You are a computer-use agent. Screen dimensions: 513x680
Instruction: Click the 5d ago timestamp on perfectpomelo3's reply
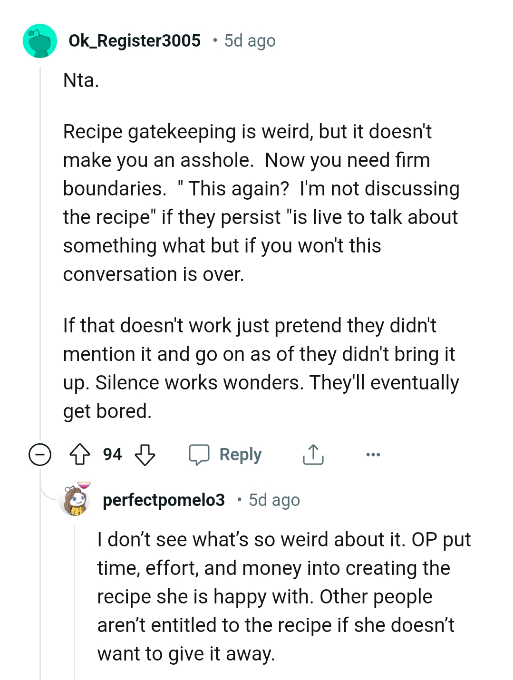[x=274, y=499]
